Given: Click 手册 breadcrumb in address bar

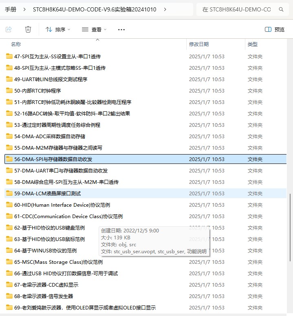Looking at the screenshot, I should [11, 9].
